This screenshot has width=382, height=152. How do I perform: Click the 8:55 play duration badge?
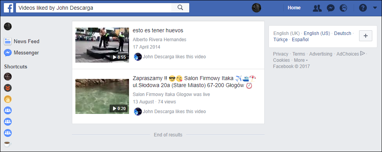point(119,57)
